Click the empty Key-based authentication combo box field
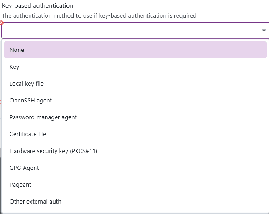Screen dimensions: 269x214 tap(135, 31)
